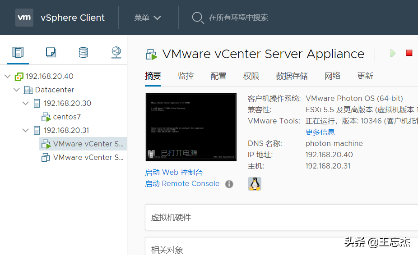Collapse the Datacenter tree node

pos(17,90)
